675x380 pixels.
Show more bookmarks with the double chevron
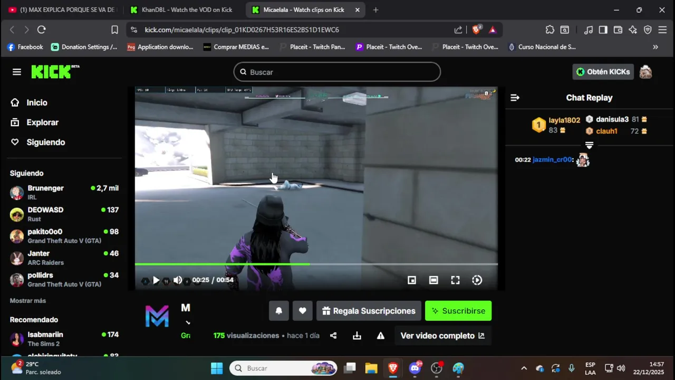tap(655, 47)
